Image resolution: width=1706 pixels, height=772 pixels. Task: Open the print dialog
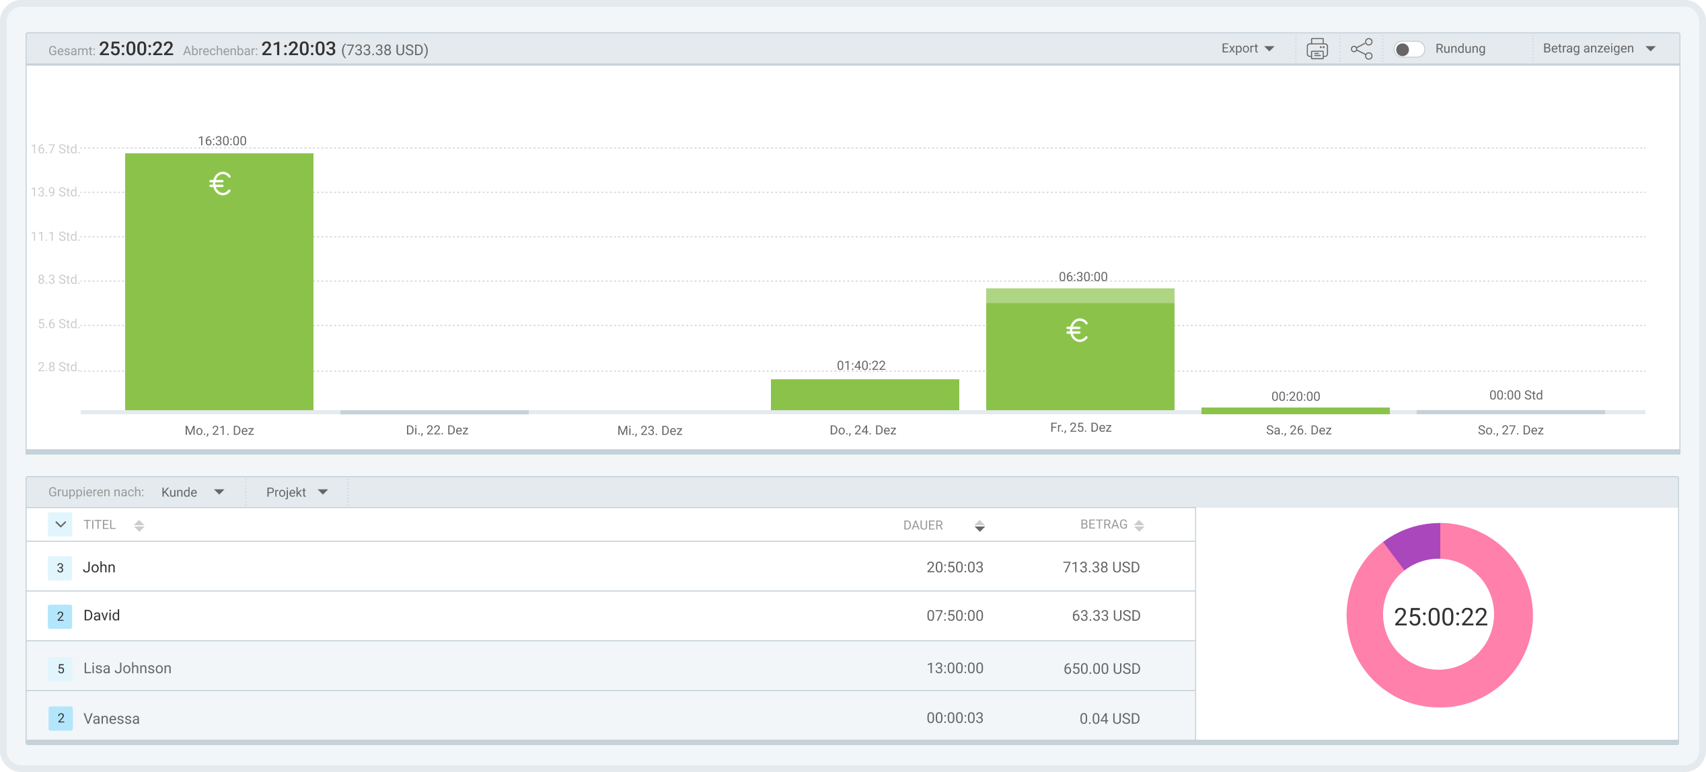point(1316,48)
